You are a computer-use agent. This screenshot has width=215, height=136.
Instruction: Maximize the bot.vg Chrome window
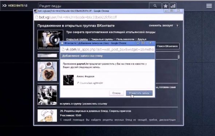[x=172, y=11]
